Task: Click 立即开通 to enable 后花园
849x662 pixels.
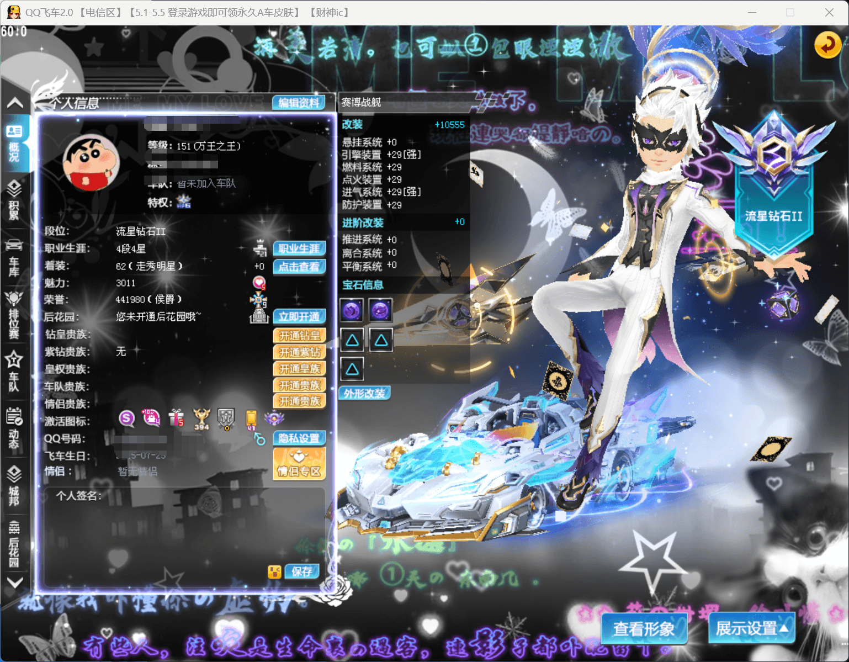Action: click(299, 316)
